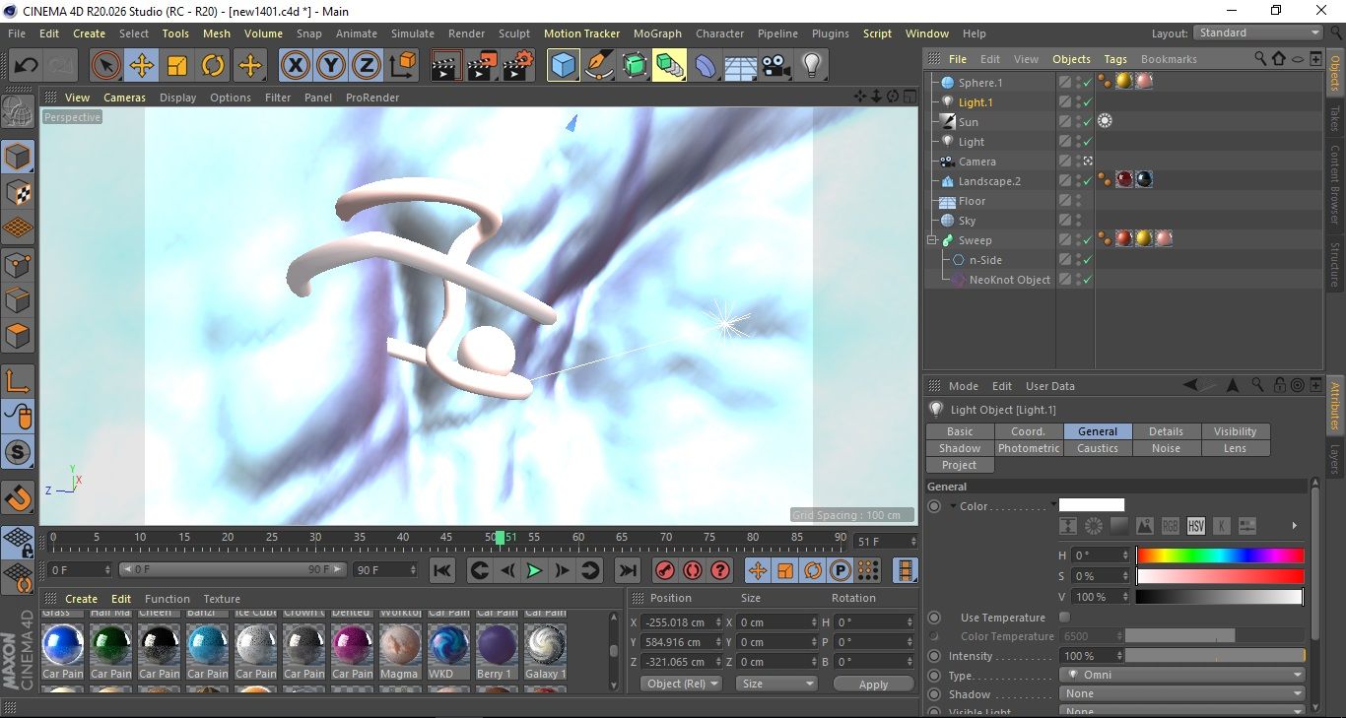
Task: Click the current frame 51 F field
Action: pyautogui.click(x=886, y=542)
